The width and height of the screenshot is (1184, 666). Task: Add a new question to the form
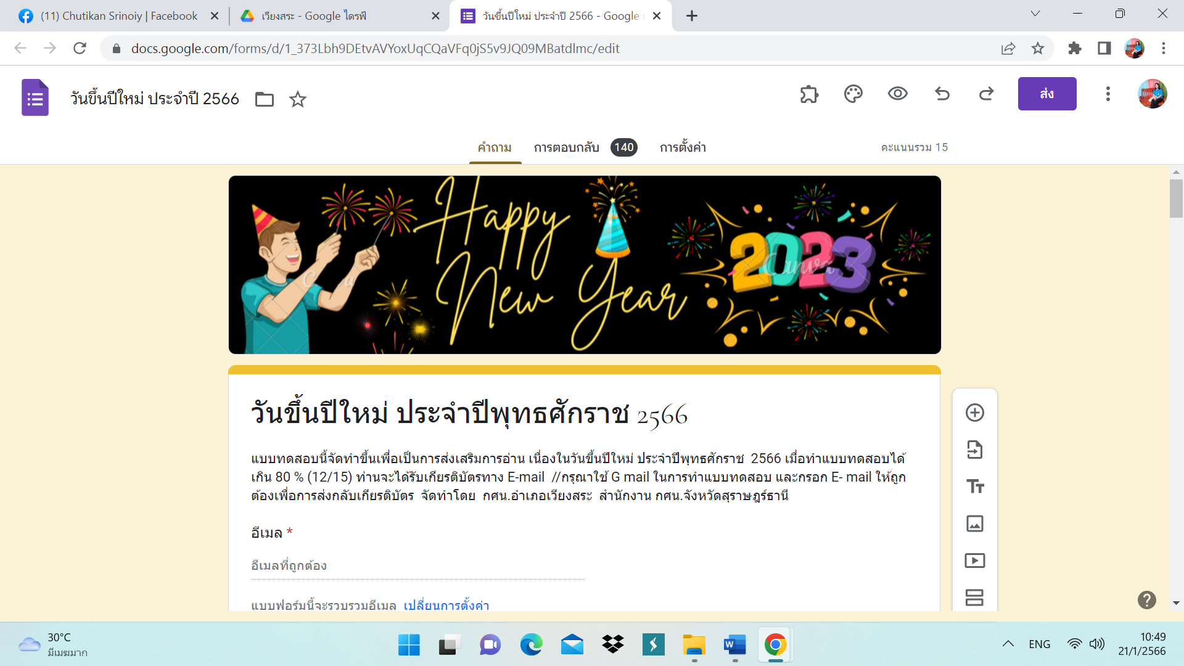click(x=975, y=413)
